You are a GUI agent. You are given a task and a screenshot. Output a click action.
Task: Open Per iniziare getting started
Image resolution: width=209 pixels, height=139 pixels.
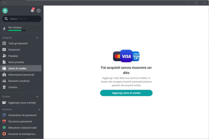point(15,27)
